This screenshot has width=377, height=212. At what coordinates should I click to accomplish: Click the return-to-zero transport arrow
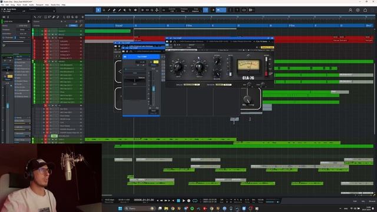(x=173, y=200)
